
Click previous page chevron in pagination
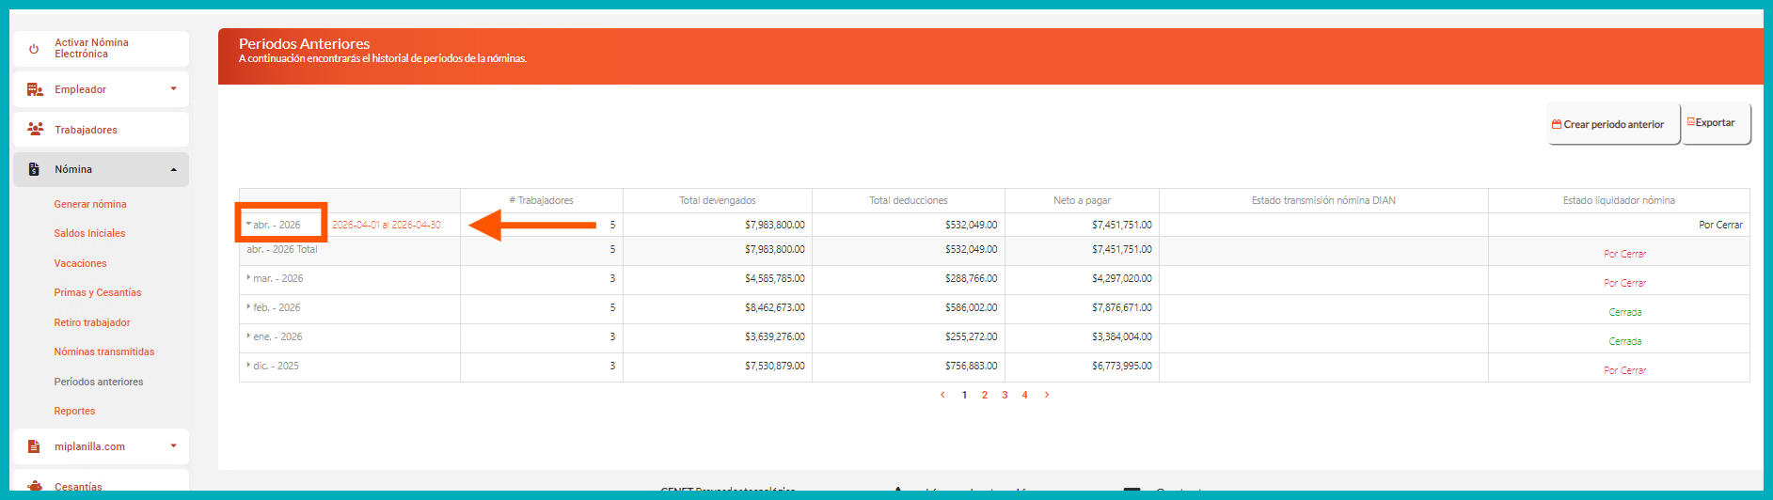click(x=942, y=395)
